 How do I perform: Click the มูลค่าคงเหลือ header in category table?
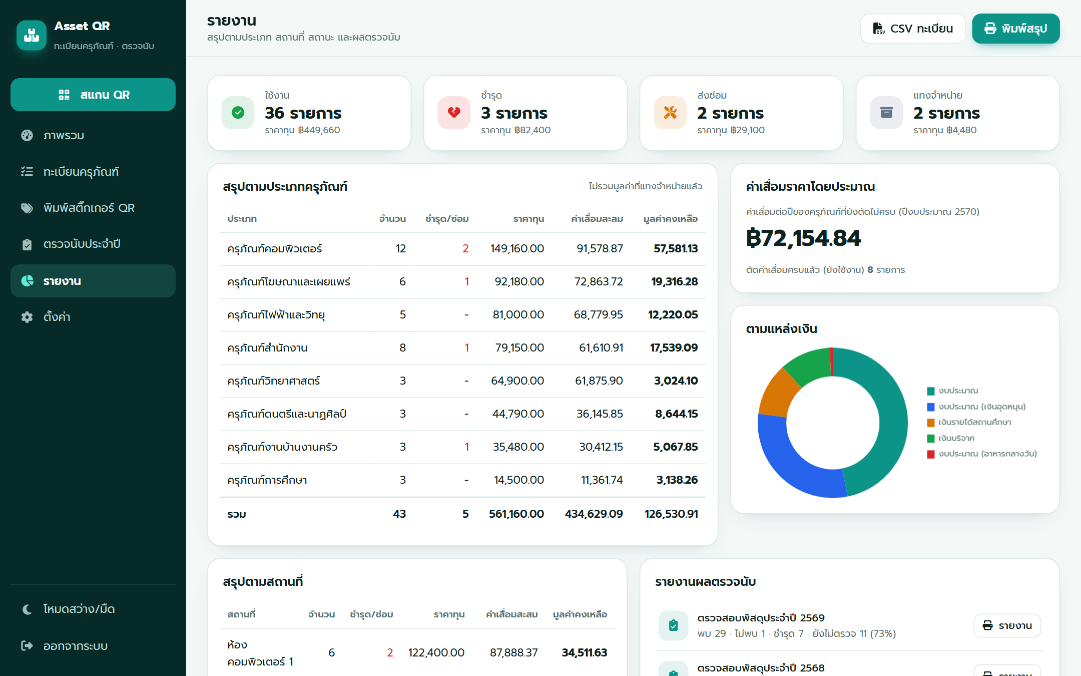coord(671,219)
